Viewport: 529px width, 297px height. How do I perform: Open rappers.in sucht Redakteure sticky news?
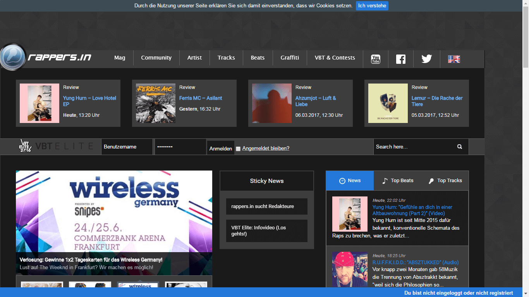coord(267,207)
